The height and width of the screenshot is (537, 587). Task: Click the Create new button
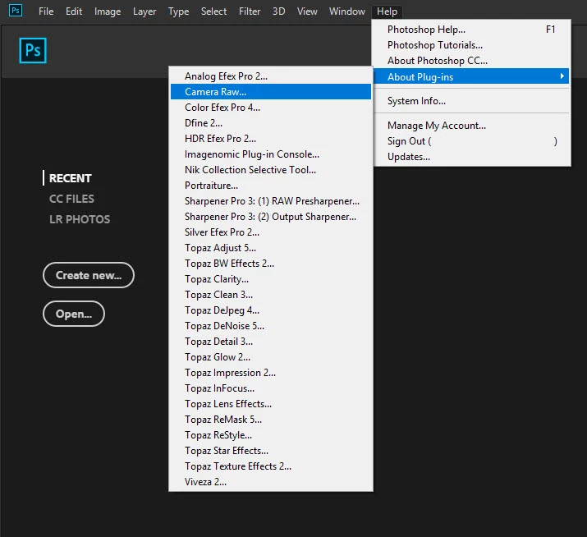pos(89,275)
